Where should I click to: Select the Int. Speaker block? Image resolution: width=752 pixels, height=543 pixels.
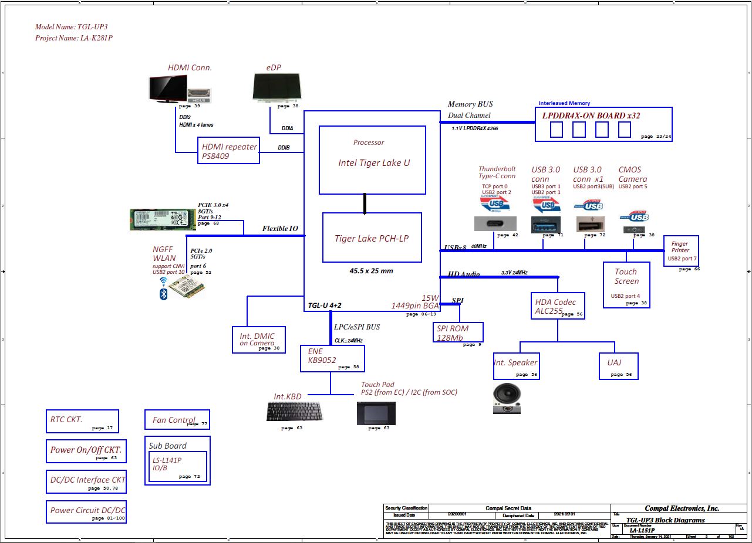point(517,366)
